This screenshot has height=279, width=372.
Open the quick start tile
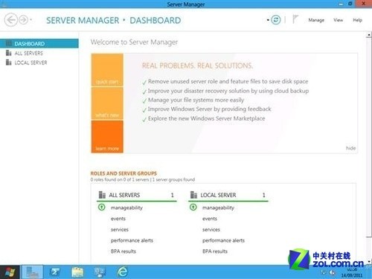pyautogui.click(x=107, y=70)
